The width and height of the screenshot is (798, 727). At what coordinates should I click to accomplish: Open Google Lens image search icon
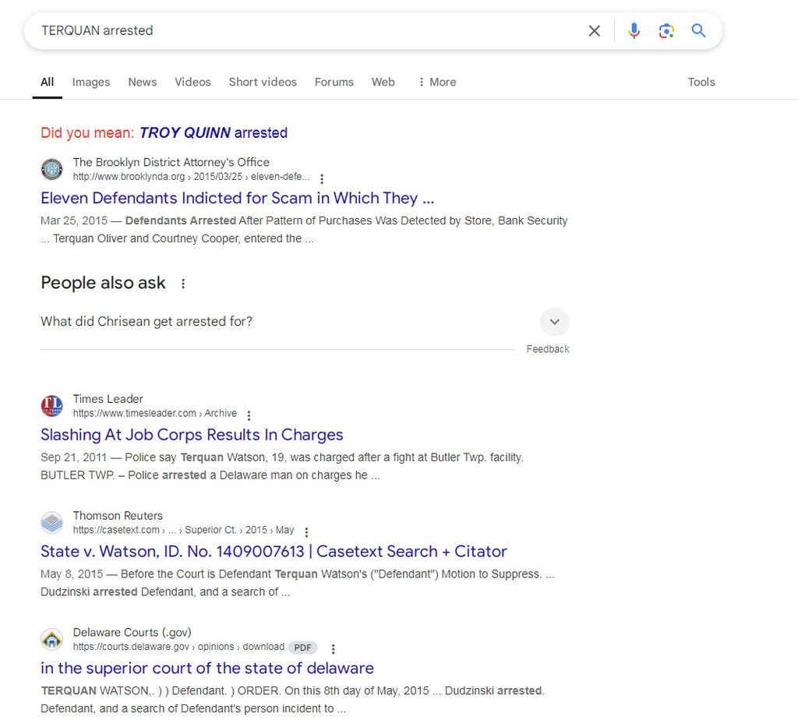click(666, 31)
